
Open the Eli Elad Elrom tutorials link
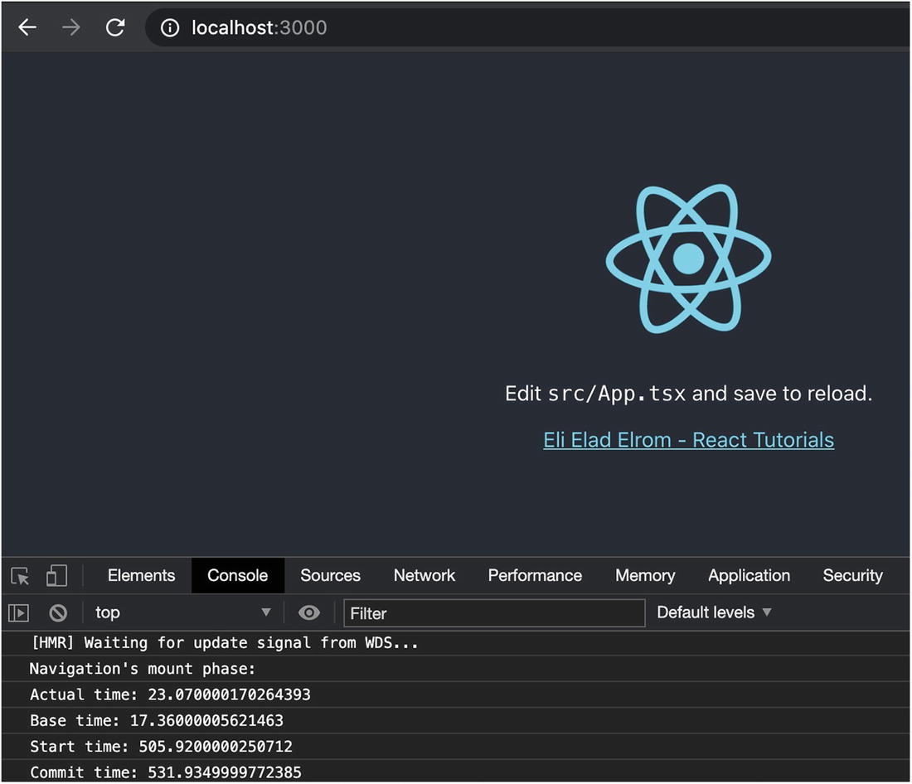pos(688,440)
